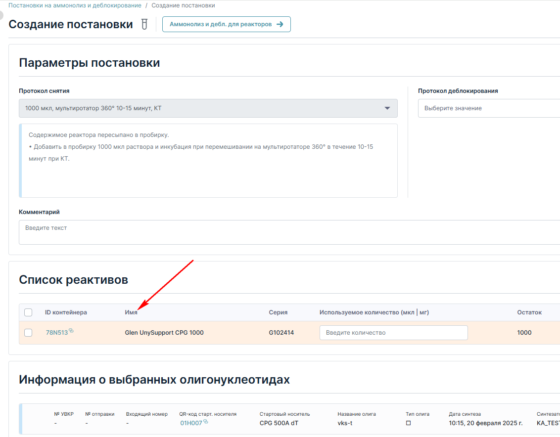Open the 01H007 QR-code link
This screenshot has height=437, width=560.
(x=191, y=423)
